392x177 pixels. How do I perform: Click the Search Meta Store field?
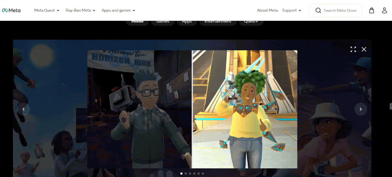(336, 11)
